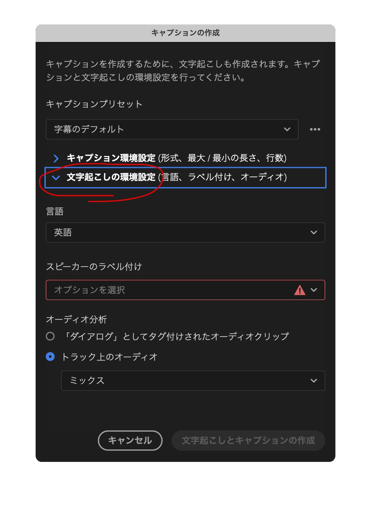Click the red warning triangle icon
The image size is (371, 509).
[x=300, y=290]
